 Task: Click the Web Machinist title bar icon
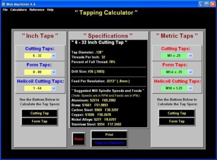point(3,4)
